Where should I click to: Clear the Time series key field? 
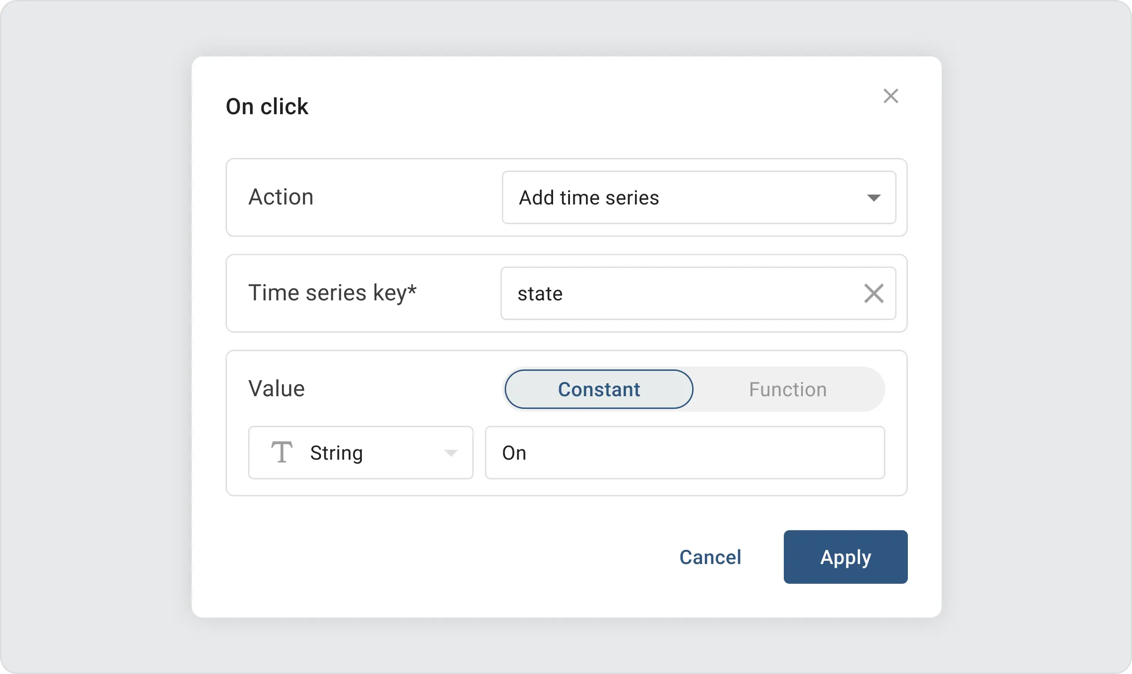click(x=874, y=293)
